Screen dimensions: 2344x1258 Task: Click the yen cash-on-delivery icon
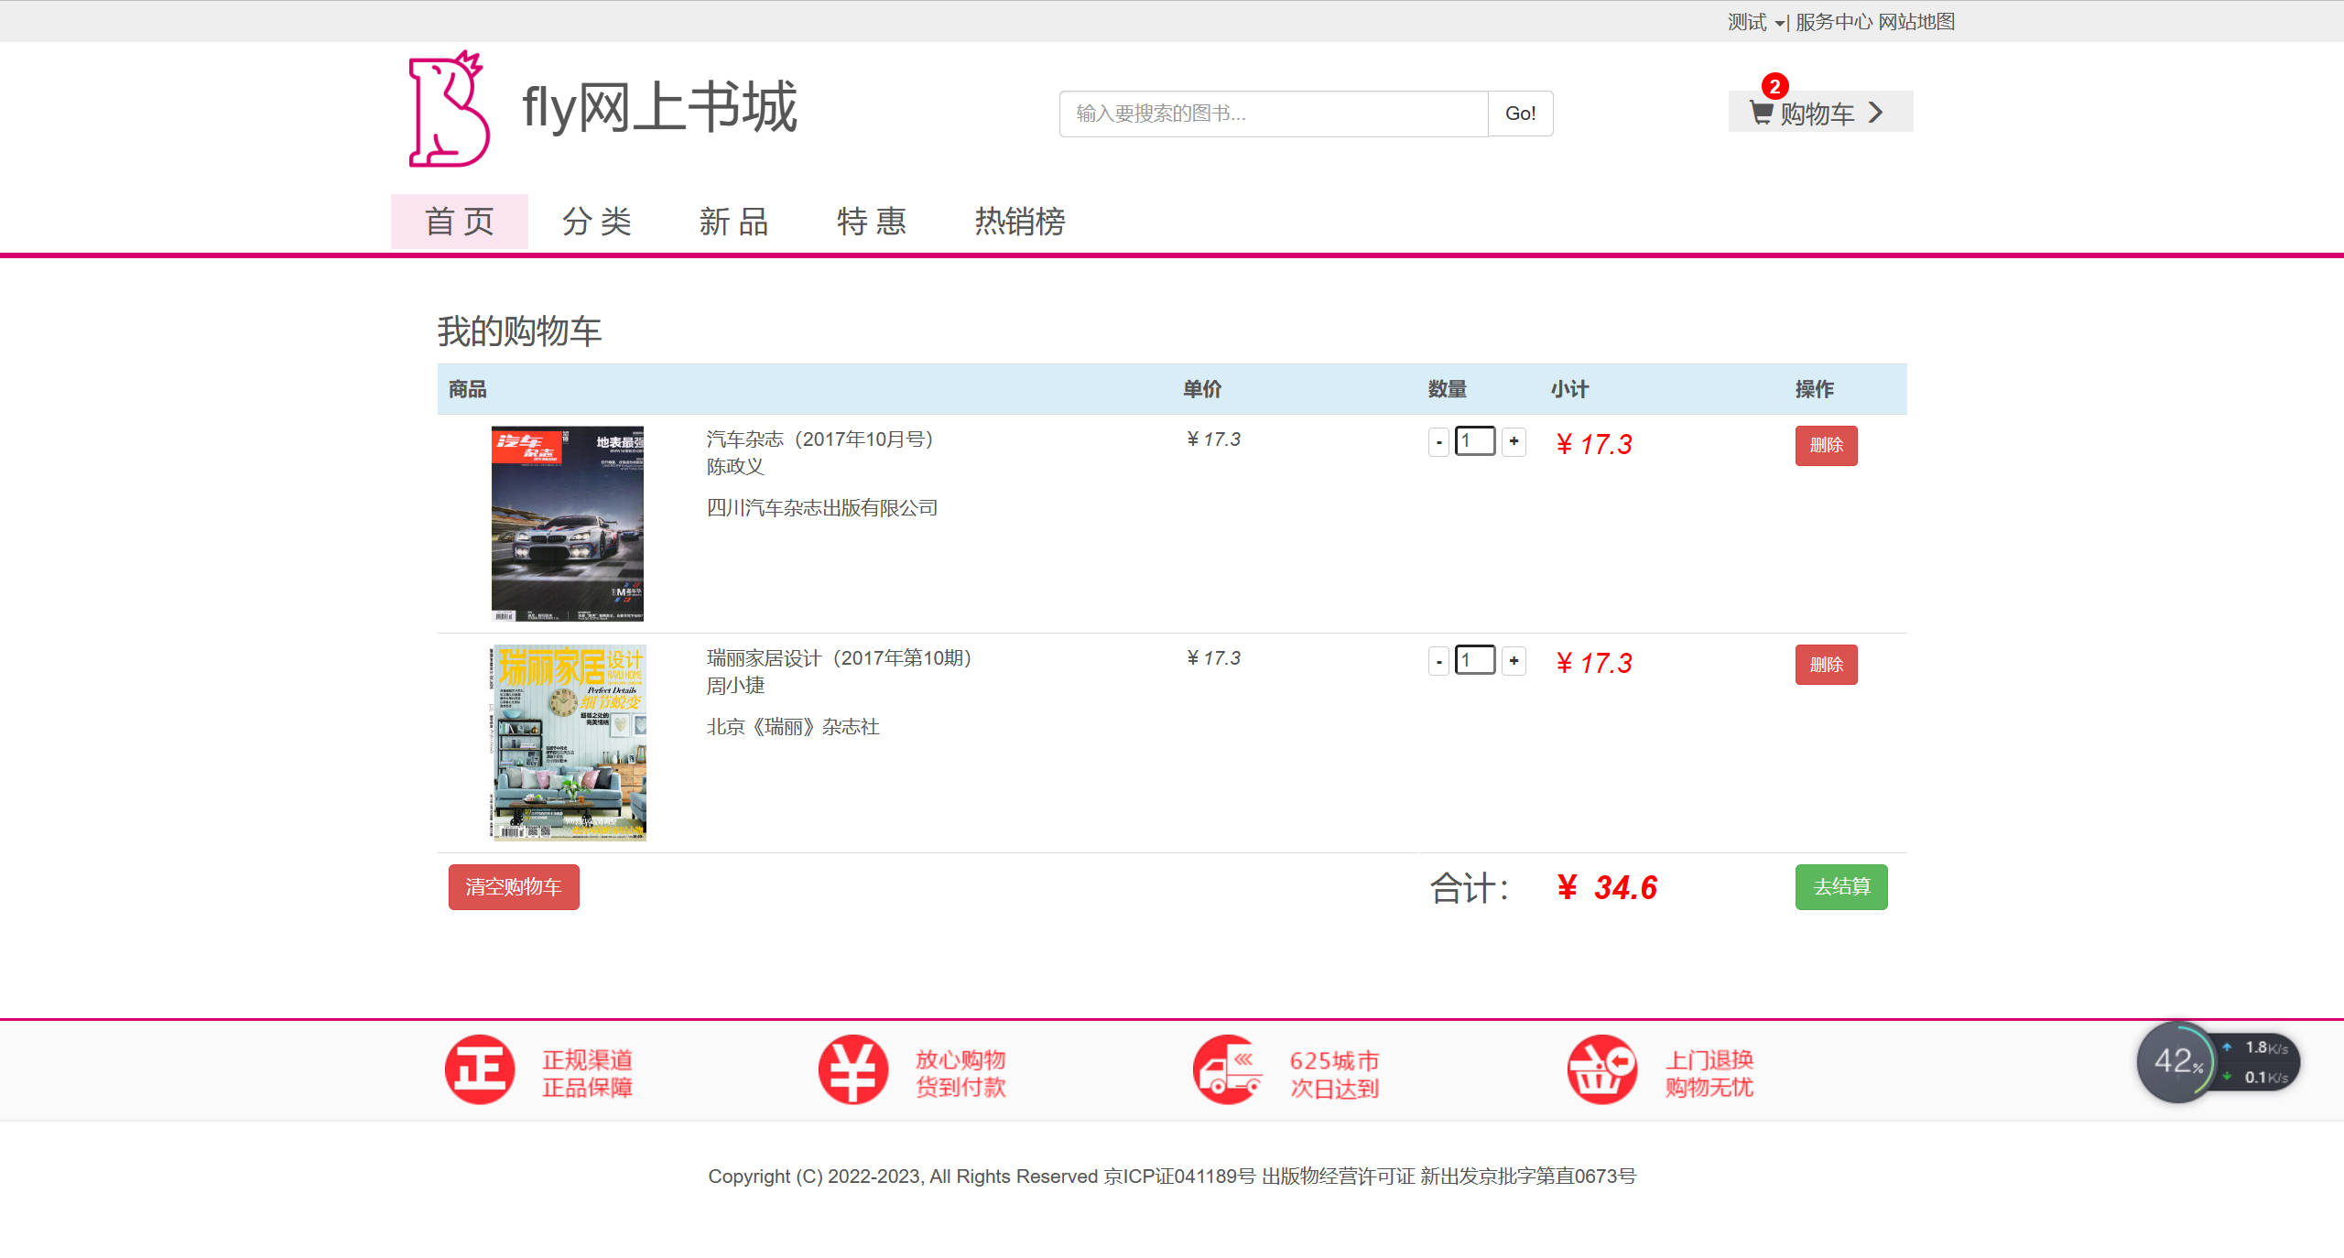852,1069
